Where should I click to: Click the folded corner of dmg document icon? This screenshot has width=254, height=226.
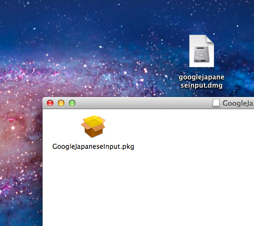coord(210,39)
